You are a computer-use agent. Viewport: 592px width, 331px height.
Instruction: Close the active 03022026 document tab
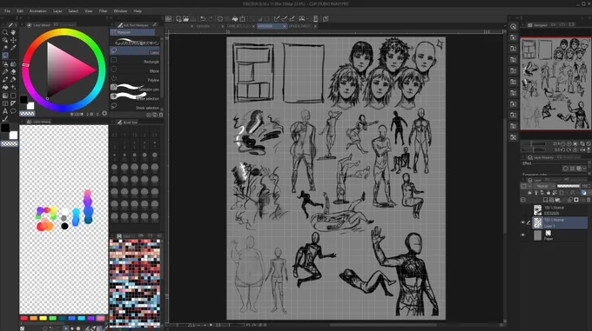[285, 26]
